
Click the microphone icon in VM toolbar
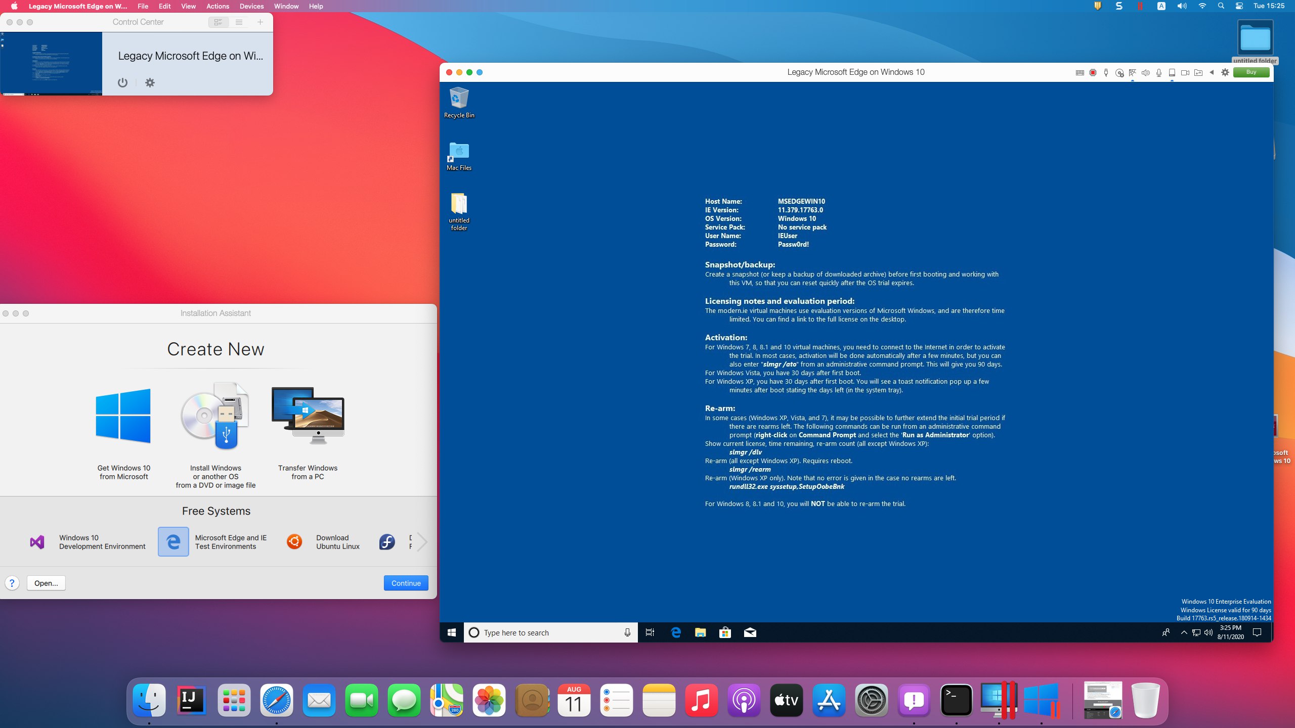(1159, 73)
